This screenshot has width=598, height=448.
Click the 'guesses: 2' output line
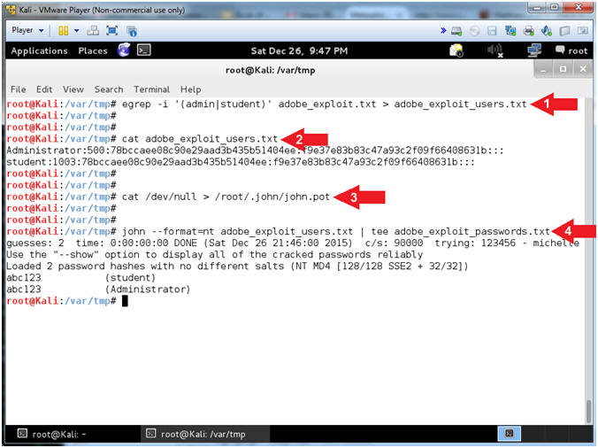click(x=293, y=243)
